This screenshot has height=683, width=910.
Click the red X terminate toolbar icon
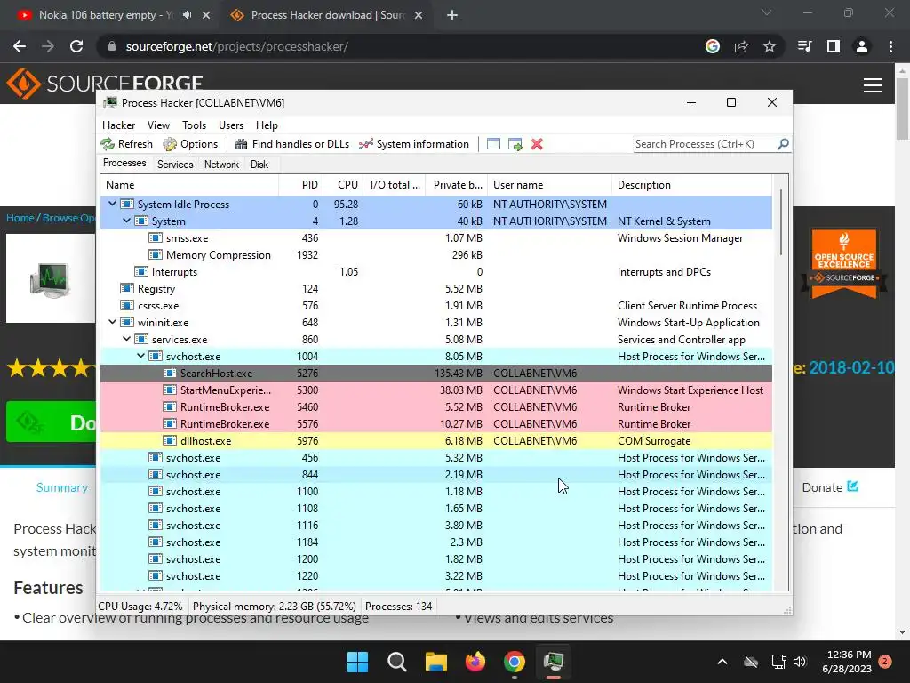(x=537, y=144)
